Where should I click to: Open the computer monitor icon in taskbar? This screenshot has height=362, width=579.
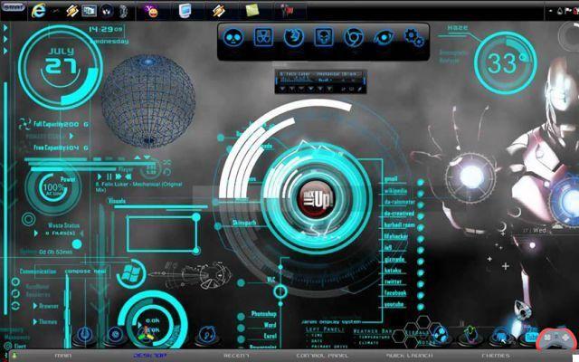pyautogui.click(x=185, y=10)
